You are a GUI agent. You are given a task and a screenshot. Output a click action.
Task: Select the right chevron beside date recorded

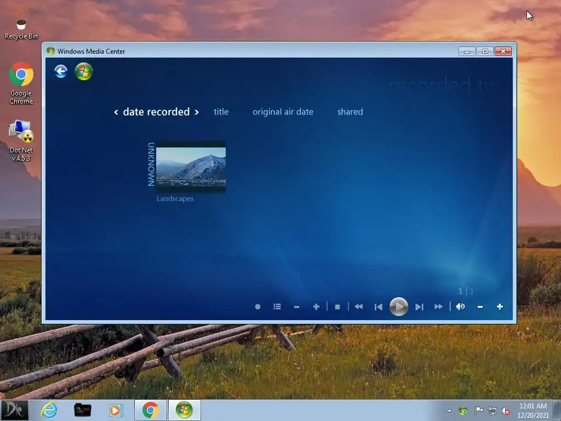(197, 112)
